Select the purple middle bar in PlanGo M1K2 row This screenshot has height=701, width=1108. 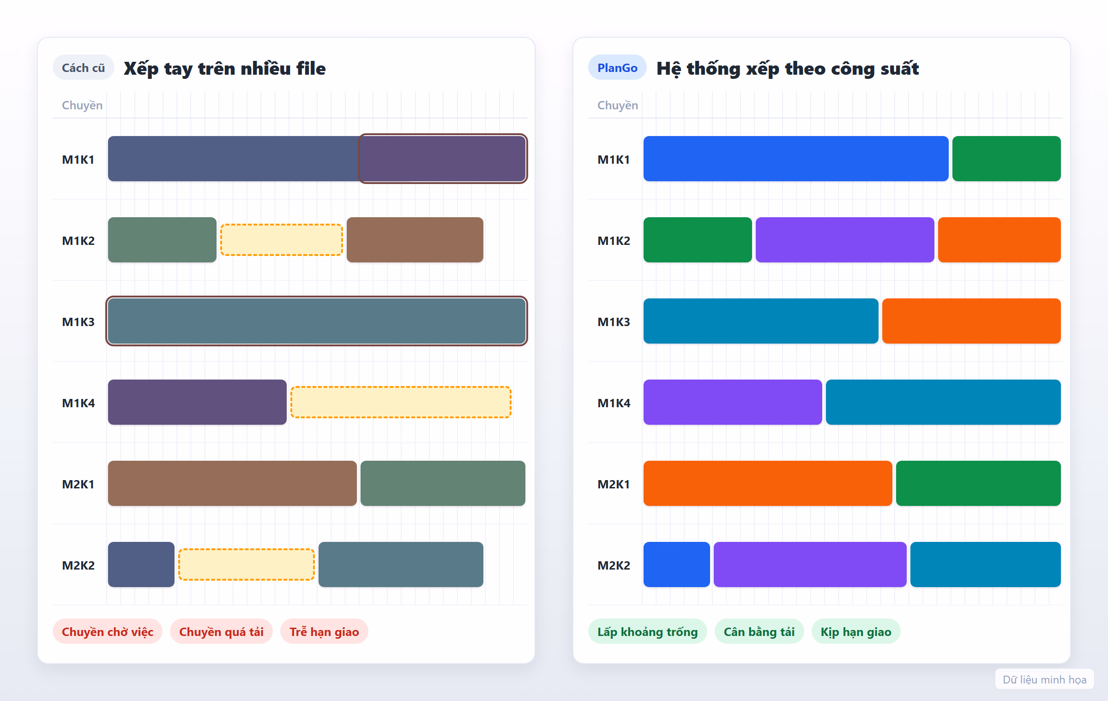point(845,240)
